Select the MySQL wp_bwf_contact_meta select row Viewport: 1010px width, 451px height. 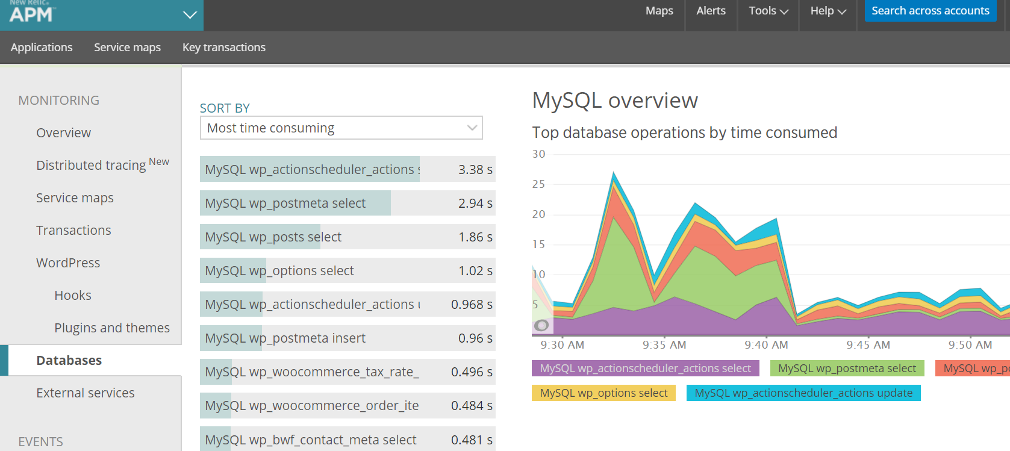click(348, 439)
